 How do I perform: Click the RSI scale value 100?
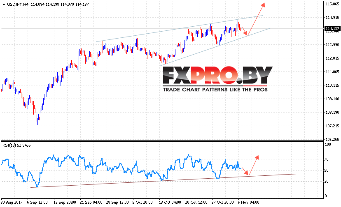tap(327, 145)
